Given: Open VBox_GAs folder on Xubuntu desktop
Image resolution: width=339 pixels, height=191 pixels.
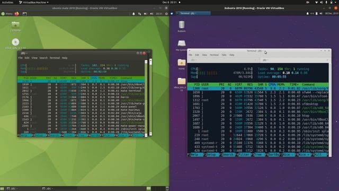Looking at the screenshot, I should pos(181,84).
